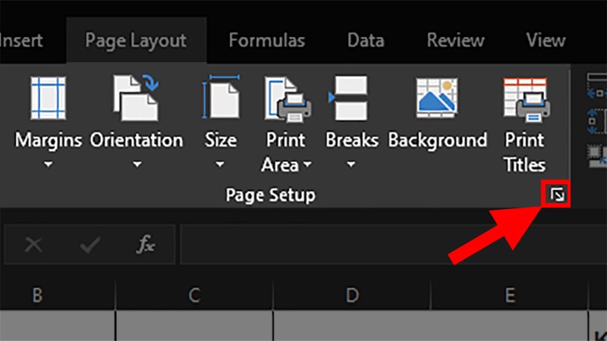607x341 pixels.
Task: Click the Margins page icon
Action: [x=49, y=99]
